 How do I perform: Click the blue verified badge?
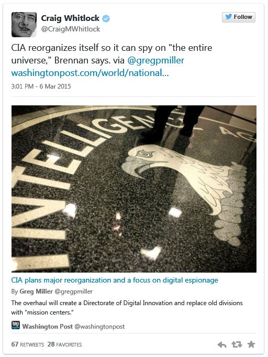click(106, 18)
